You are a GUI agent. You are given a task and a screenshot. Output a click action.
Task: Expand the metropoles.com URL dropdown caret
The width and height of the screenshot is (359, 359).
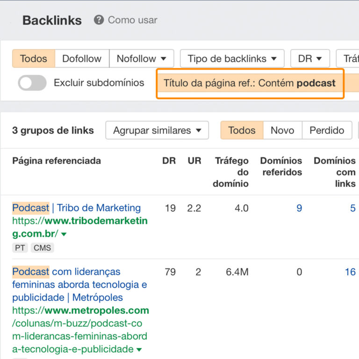[139, 350]
